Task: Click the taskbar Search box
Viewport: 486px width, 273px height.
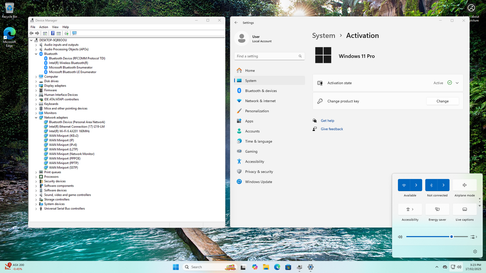Action: click(210, 267)
